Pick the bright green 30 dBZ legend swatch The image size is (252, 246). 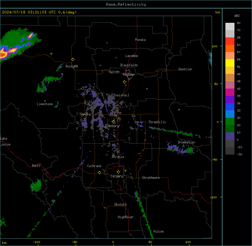[x=230, y=122]
